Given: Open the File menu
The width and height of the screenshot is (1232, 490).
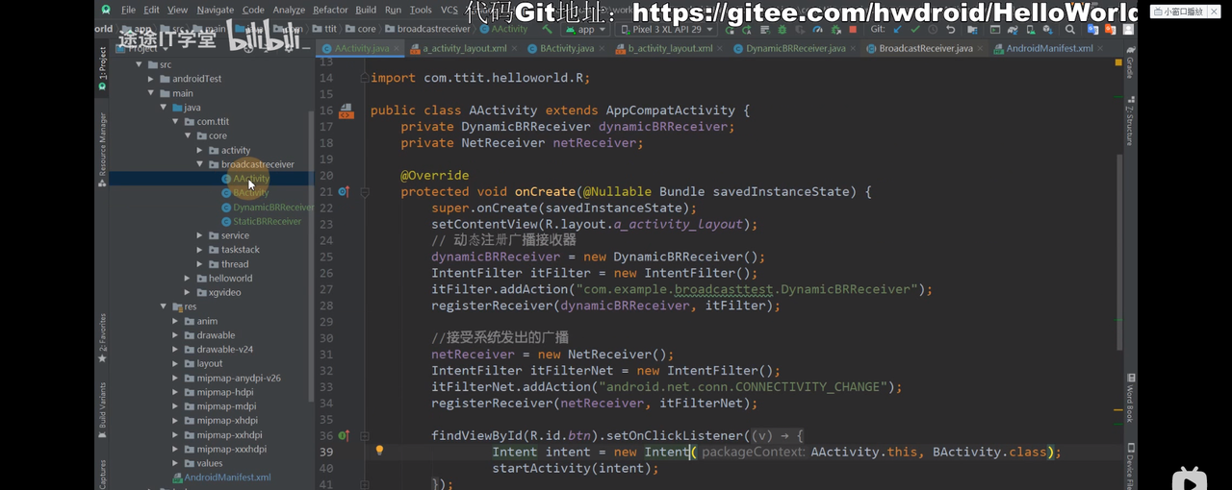Looking at the screenshot, I should tap(128, 10).
